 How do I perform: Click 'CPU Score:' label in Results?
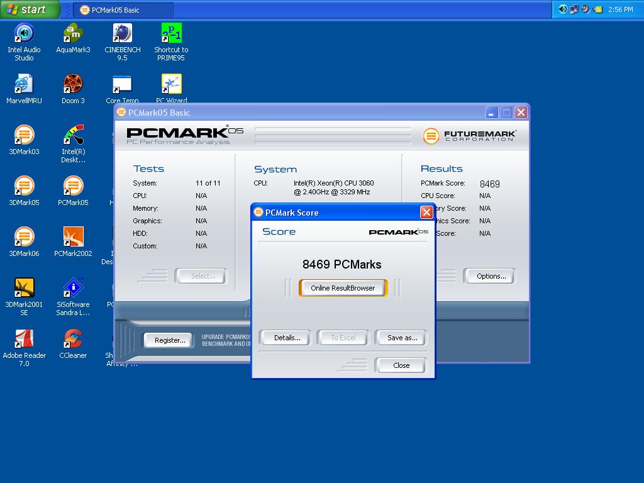[x=438, y=196]
